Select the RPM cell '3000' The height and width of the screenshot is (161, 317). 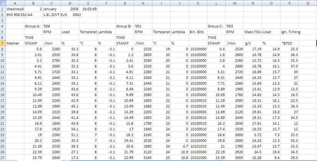(x=235, y=157)
